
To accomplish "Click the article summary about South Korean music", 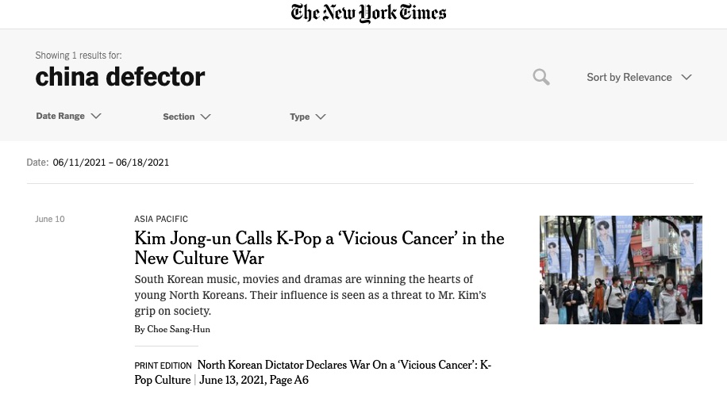I will click(x=310, y=295).
